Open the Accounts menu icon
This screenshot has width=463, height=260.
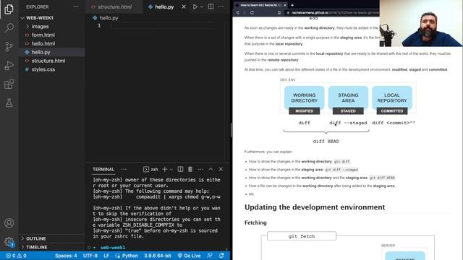coord(9,223)
